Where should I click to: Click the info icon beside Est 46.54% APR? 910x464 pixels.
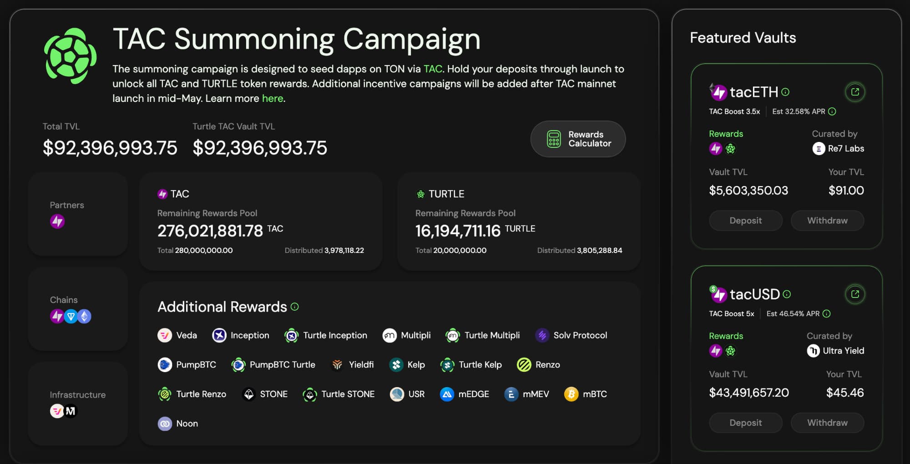[827, 313]
